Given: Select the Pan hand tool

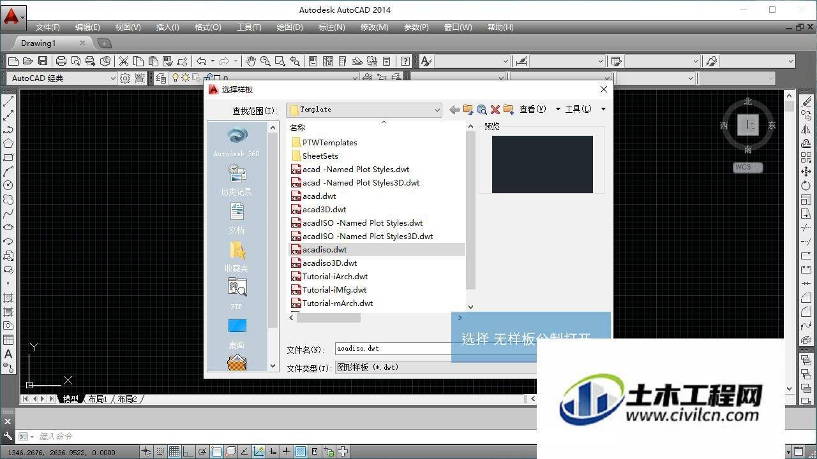Looking at the screenshot, I should (x=251, y=61).
